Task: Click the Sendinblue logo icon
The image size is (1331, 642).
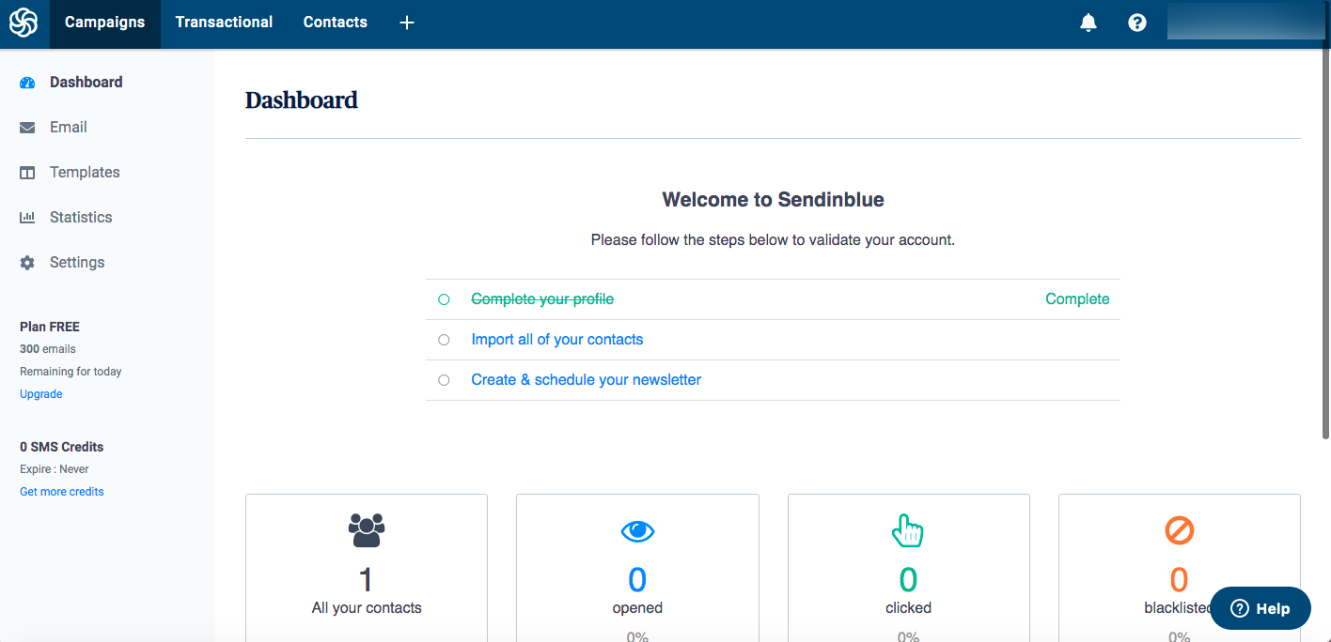Action: click(x=23, y=23)
